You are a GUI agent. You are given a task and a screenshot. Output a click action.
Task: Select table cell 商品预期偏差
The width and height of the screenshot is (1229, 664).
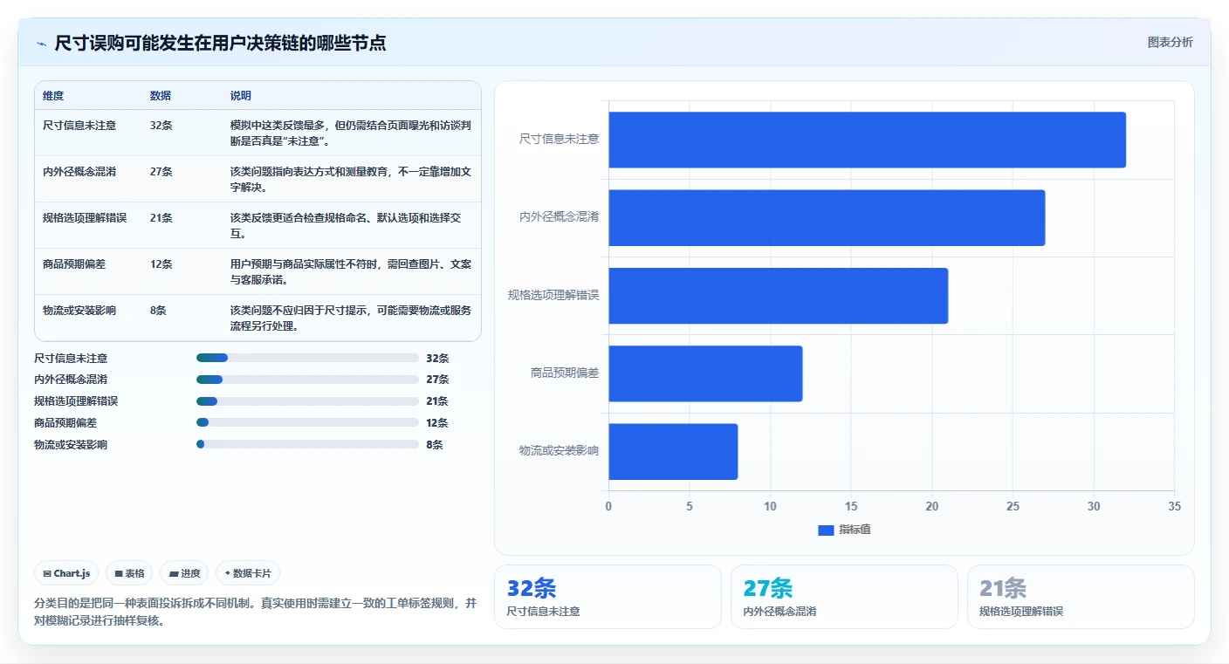pyautogui.click(x=74, y=264)
